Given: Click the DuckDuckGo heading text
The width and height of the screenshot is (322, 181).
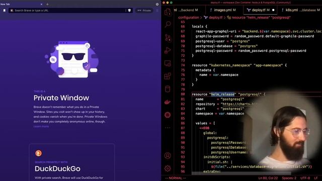Looking at the screenshot, I should pyautogui.click(x=57, y=169).
